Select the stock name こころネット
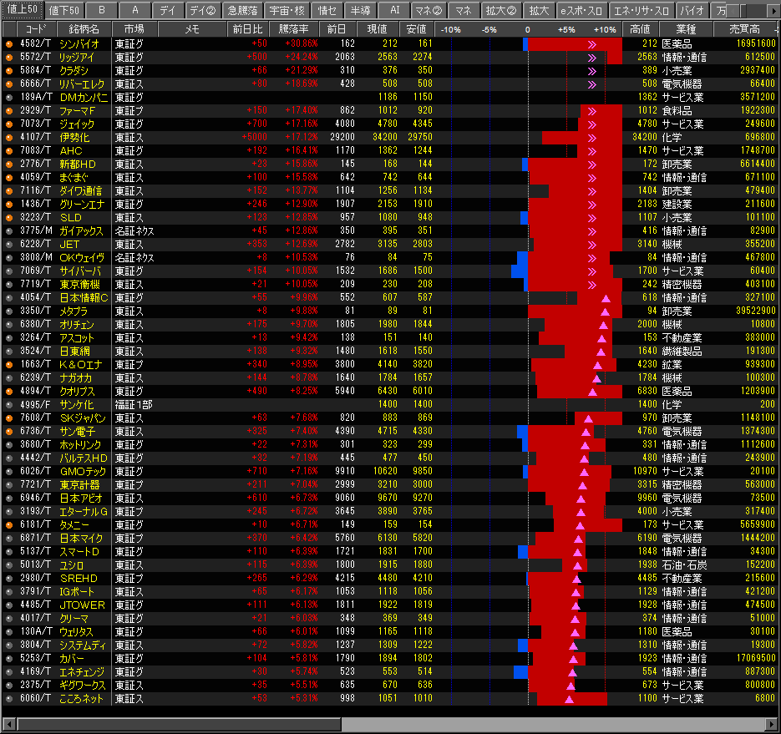The width and height of the screenshot is (781, 734). tap(82, 699)
